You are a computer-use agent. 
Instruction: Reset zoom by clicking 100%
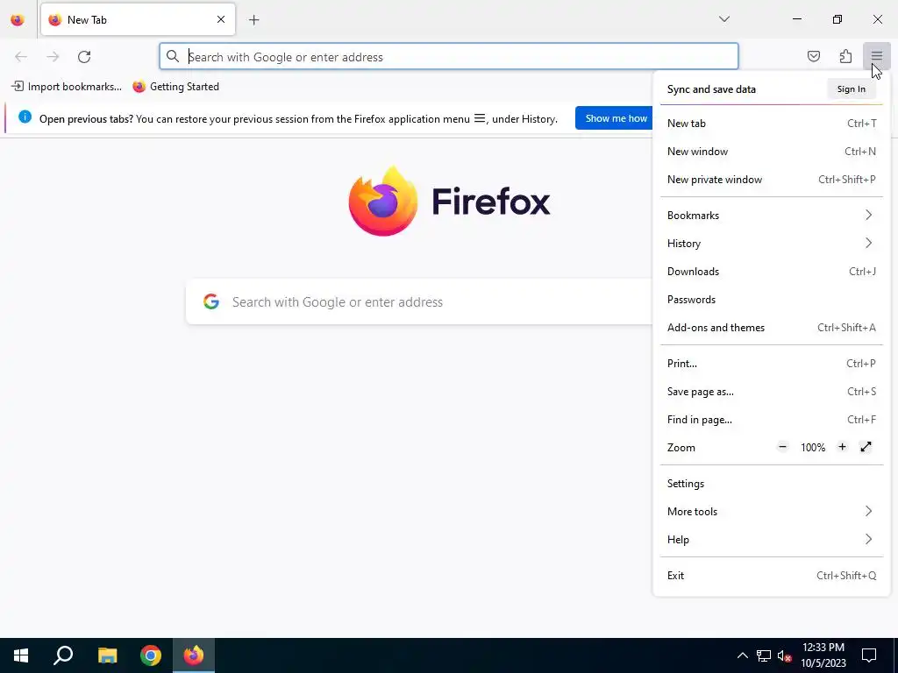(x=813, y=448)
